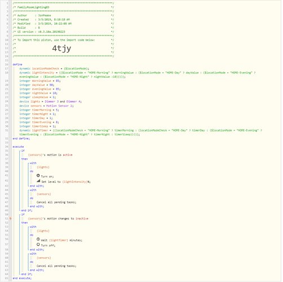Image resolution: width=283 pixels, height=282 pixels.
Task: Select the integer dayValue = 90 line
Action: [37, 85]
